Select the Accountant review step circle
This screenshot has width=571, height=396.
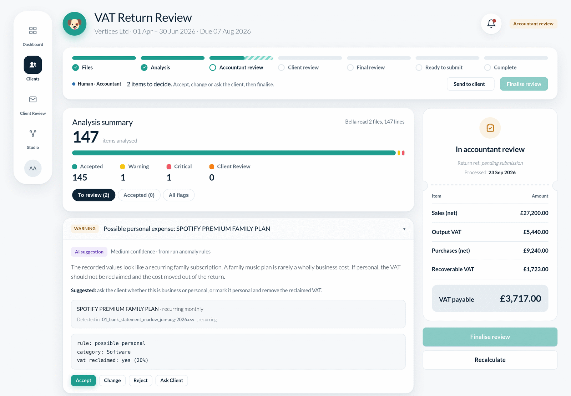click(213, 67)
